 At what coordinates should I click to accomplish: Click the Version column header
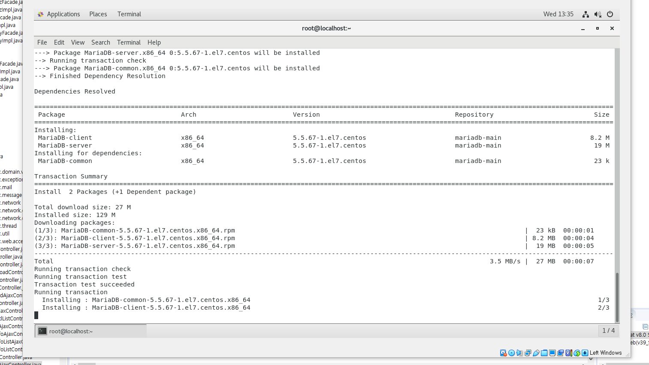pos(306,115)
